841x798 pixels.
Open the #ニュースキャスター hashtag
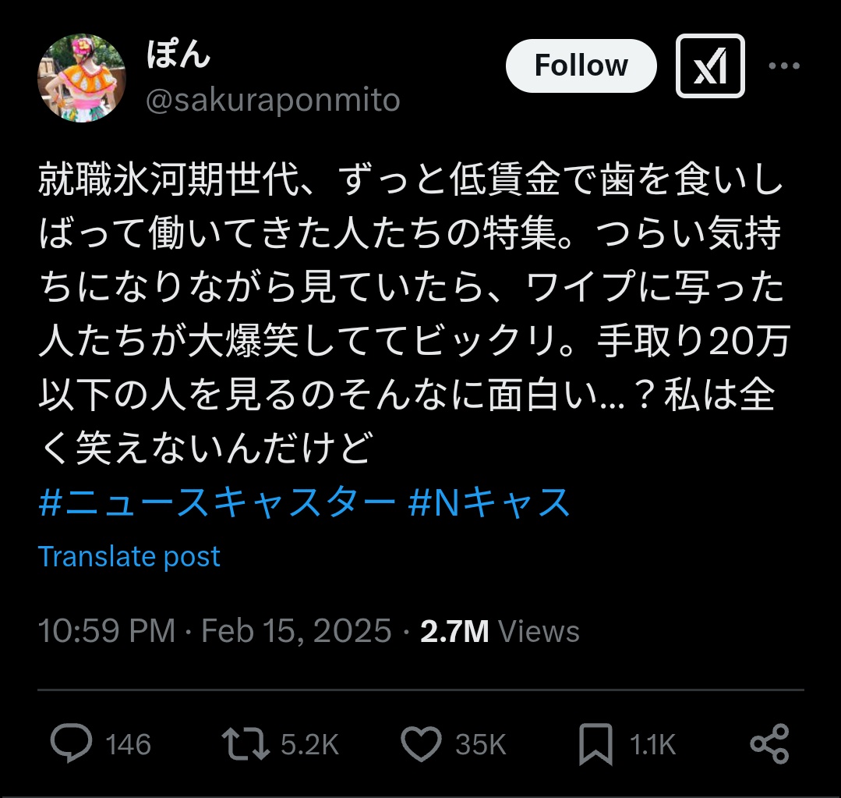(x=217, y=503)
